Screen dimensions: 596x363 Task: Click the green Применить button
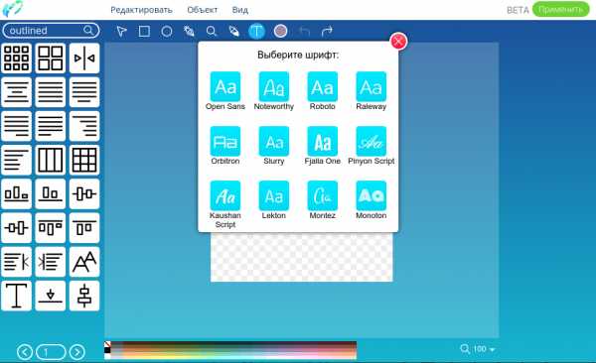(560, 10)
